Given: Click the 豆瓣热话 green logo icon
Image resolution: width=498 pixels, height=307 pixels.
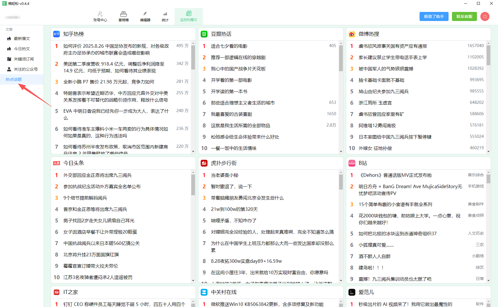Looking at the screenshot, I should click(x=204, y=34).
